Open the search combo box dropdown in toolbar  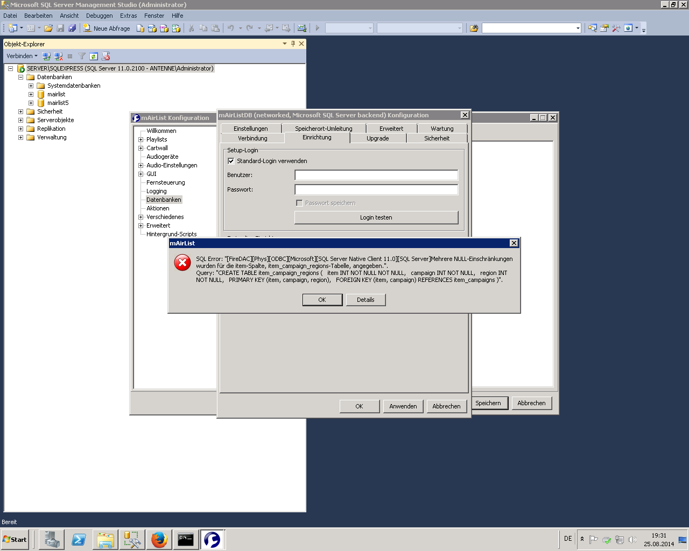(578, 28)
